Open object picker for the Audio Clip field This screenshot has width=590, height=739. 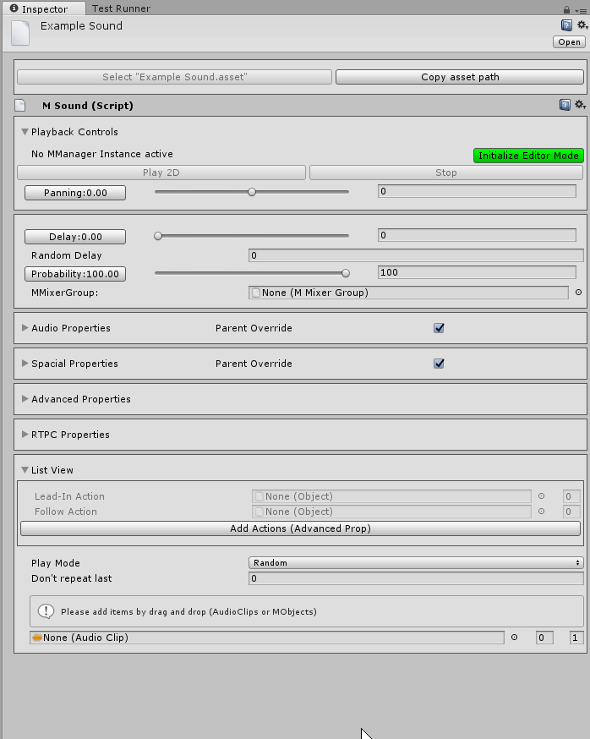(514, 638)
